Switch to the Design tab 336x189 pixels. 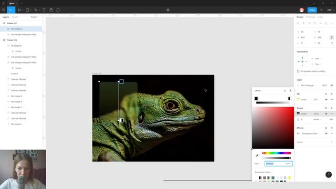[x=300, y=17]
